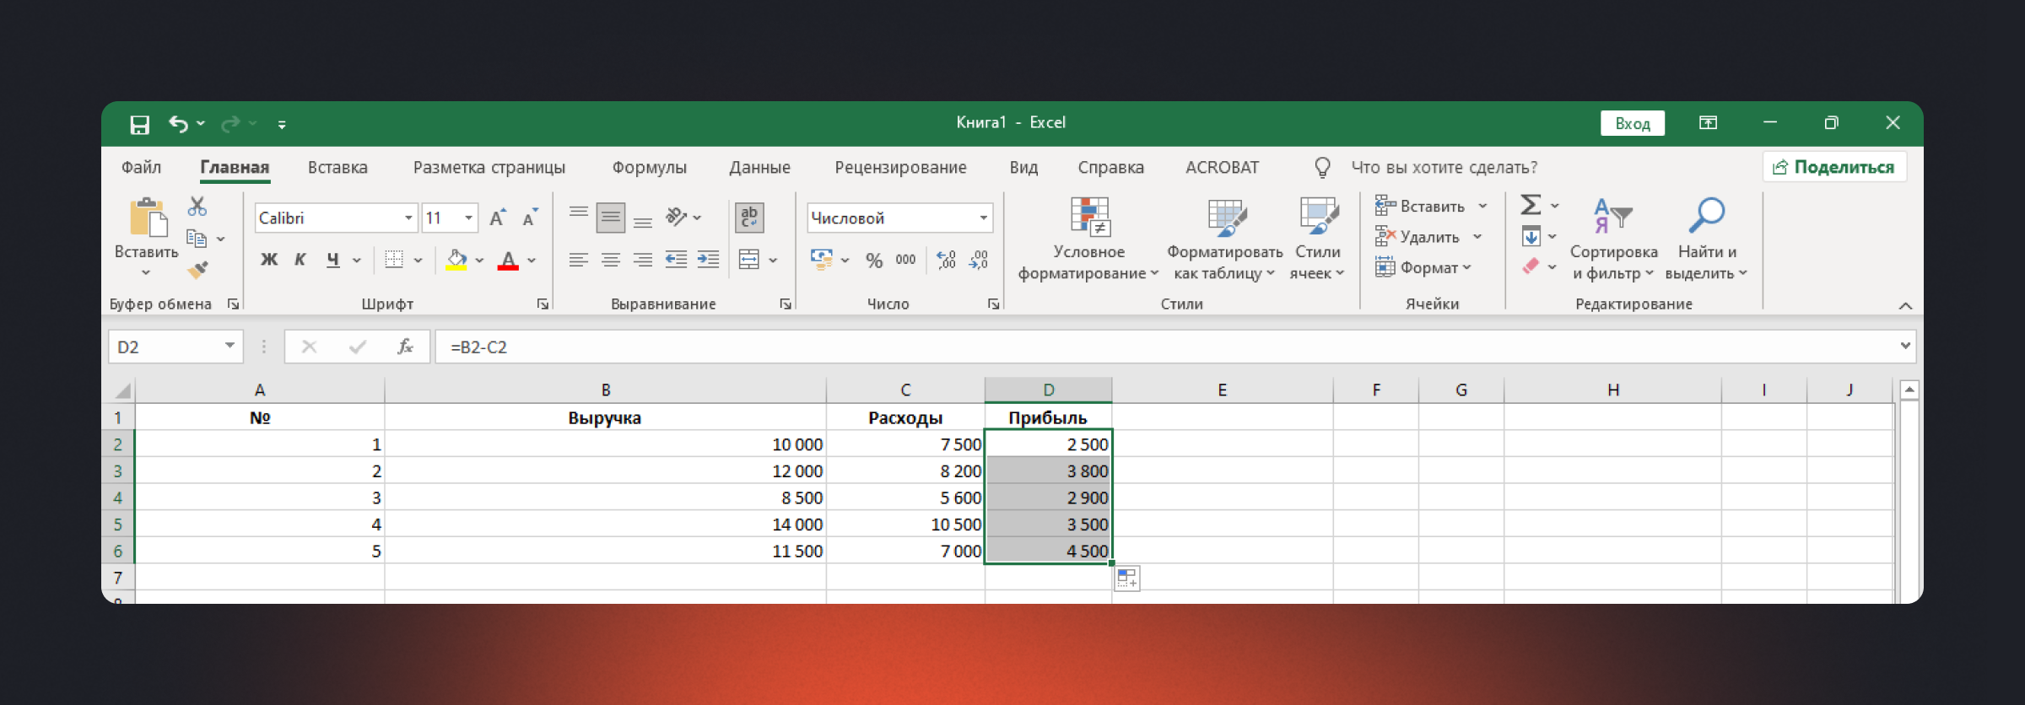Click the percent style icon
The height and width of the screenshot is (705, 2025).
873,261
